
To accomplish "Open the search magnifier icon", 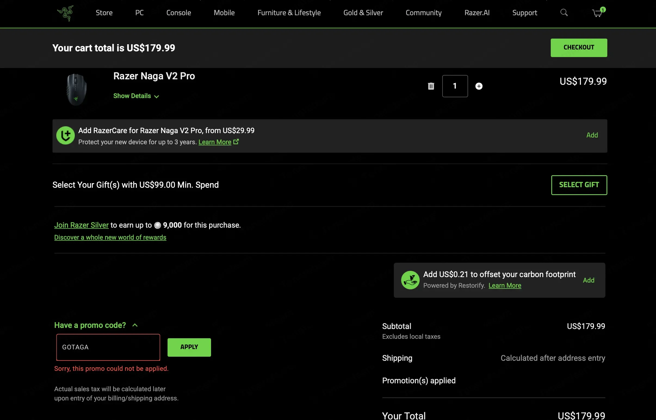I will [x=564, y=12].
